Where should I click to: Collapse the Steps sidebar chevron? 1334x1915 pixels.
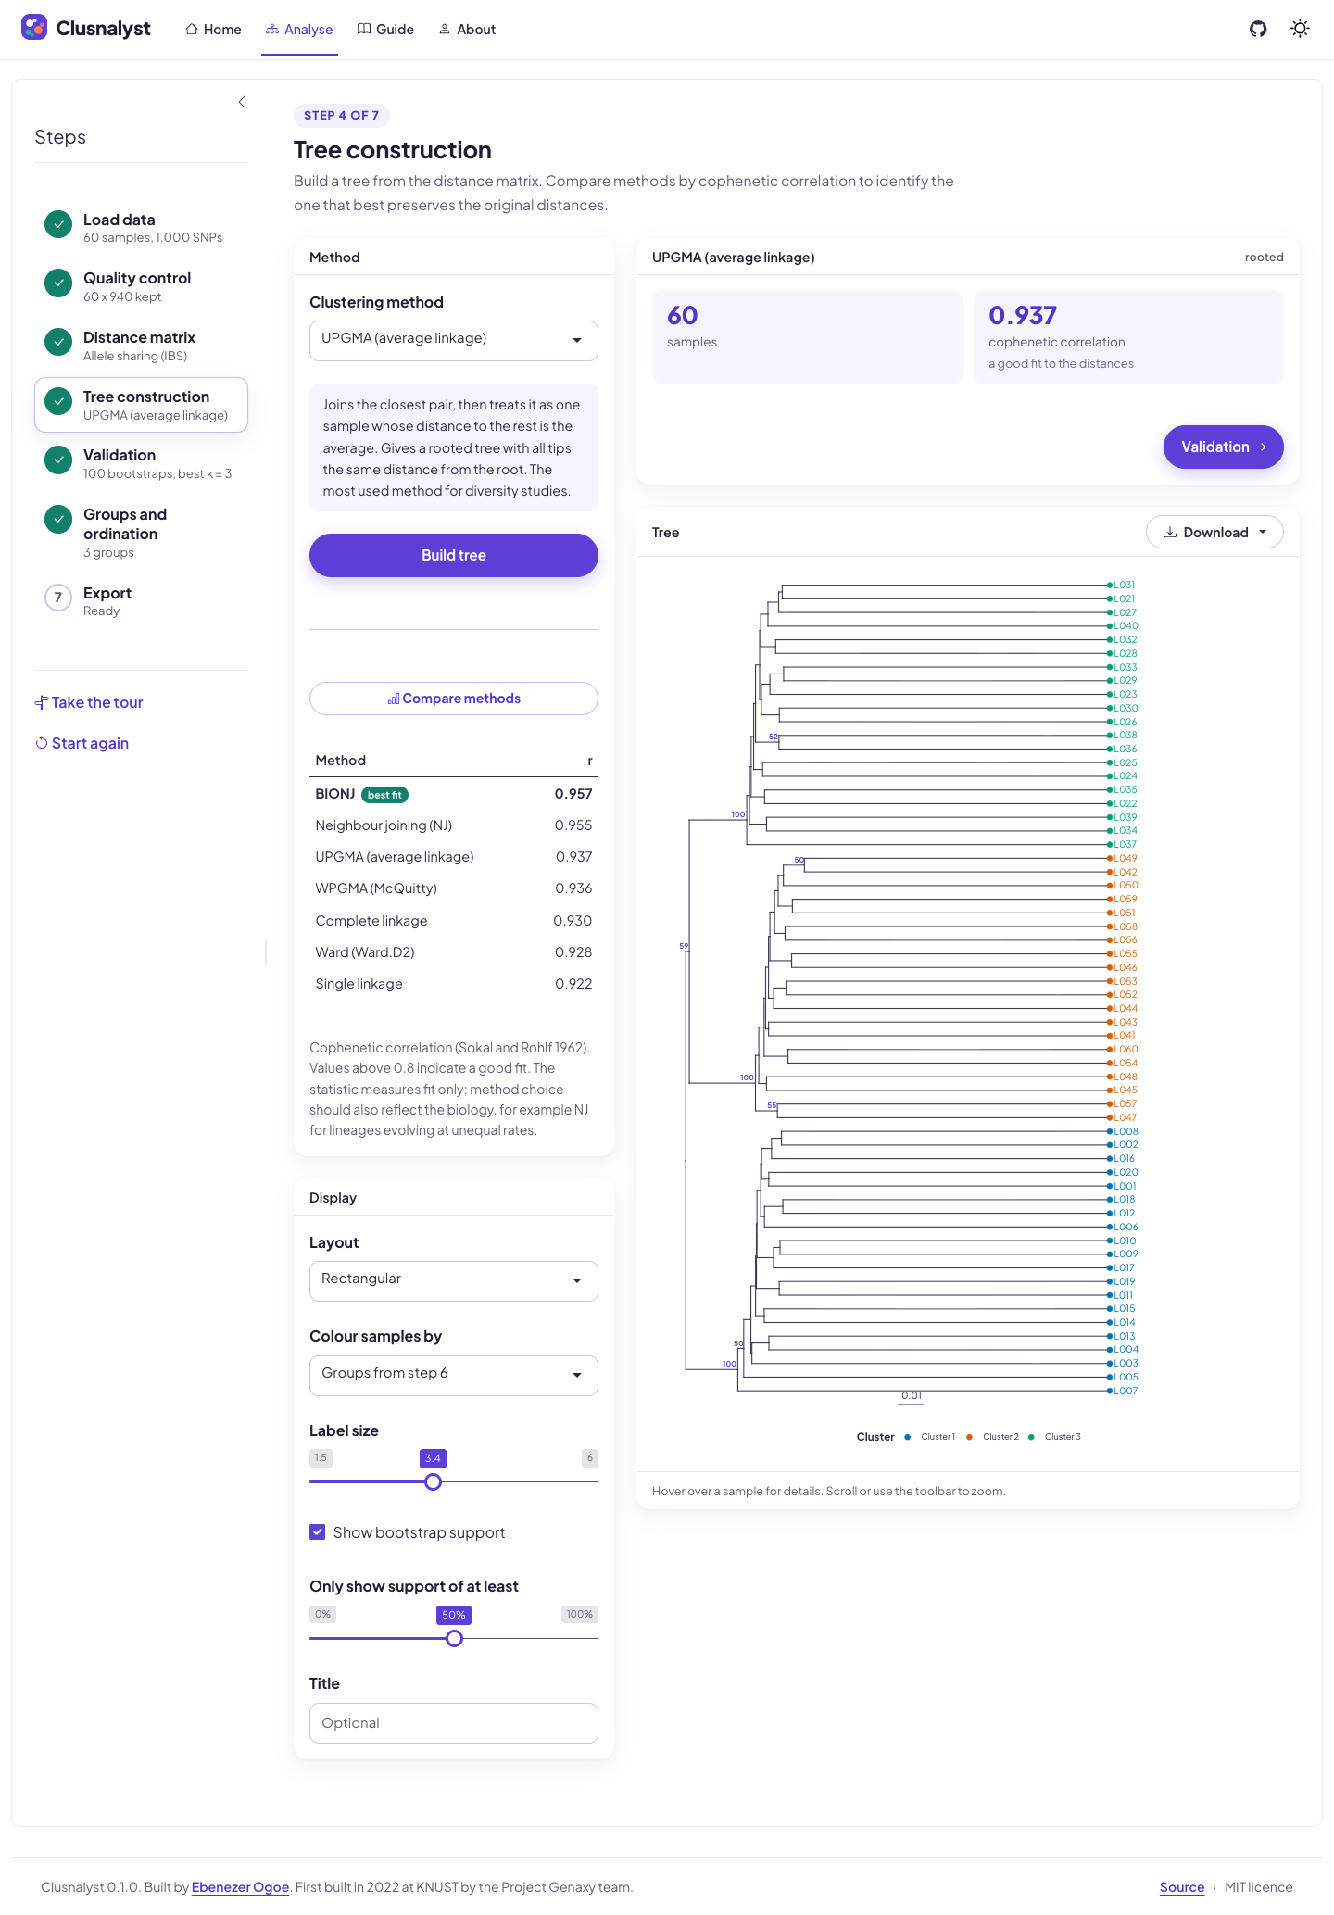click(242, 102)
